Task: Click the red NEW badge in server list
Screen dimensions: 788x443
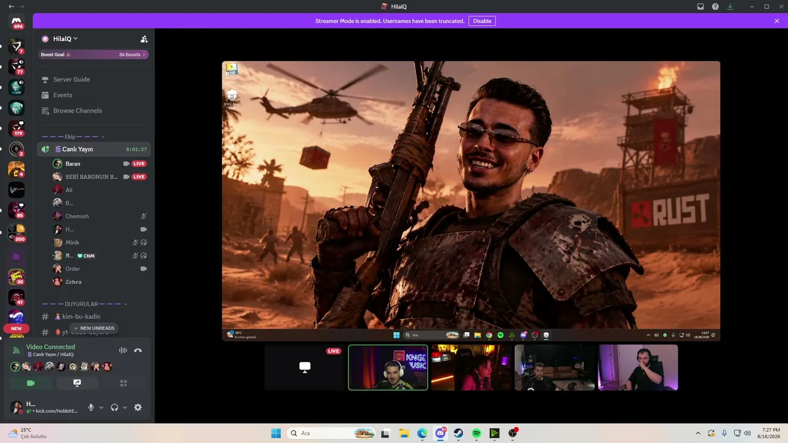Action: 17,329
